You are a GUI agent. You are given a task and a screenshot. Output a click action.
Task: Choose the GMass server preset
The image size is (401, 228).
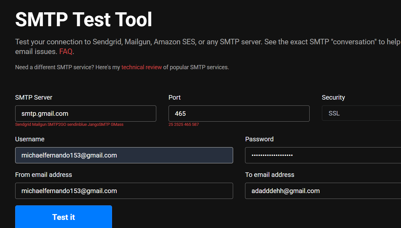(x=117, y=125)
